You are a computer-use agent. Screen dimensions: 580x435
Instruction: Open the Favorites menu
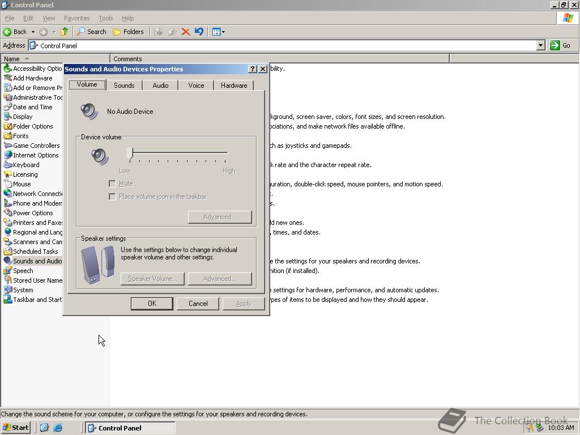[76, 18]
